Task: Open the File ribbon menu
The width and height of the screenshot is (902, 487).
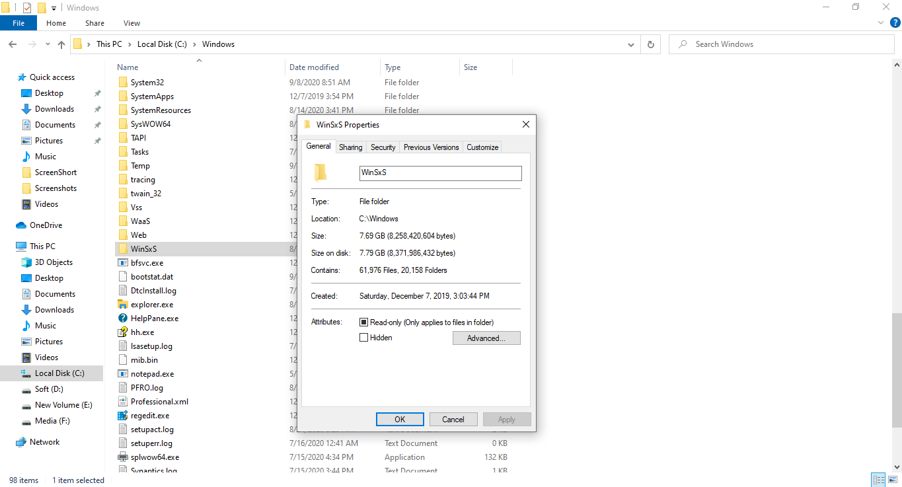Action: [19, 23]
